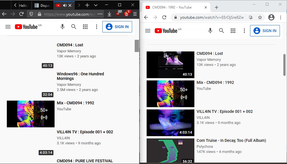Click YouTube logo in Chrome window
The image size is (287, 164).
pyautogui.click(x=166, y=31)
